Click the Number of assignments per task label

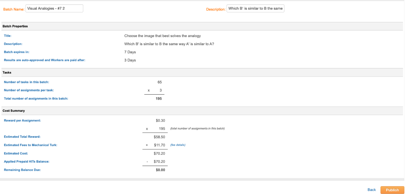29,90
